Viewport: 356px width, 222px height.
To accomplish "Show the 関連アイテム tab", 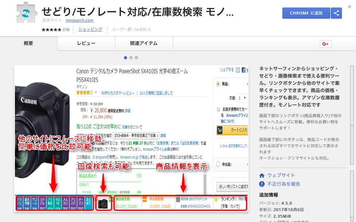I will (x=144, y=44).
